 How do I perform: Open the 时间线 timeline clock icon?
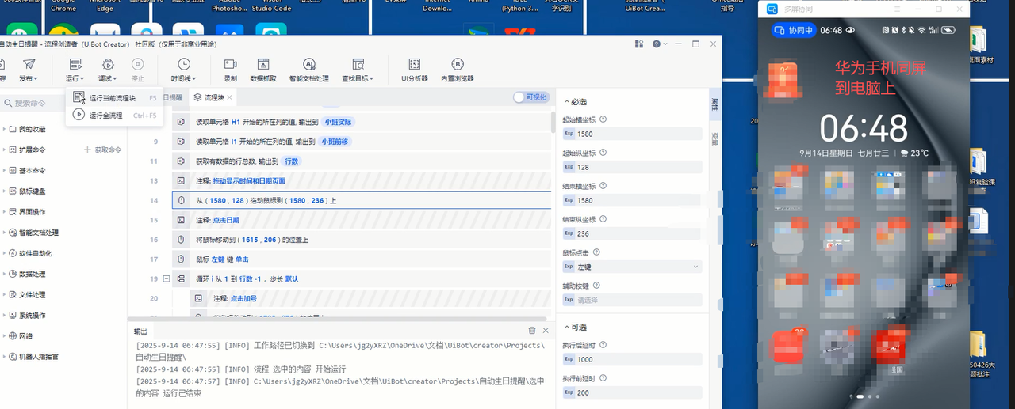[x=183, y=64]
